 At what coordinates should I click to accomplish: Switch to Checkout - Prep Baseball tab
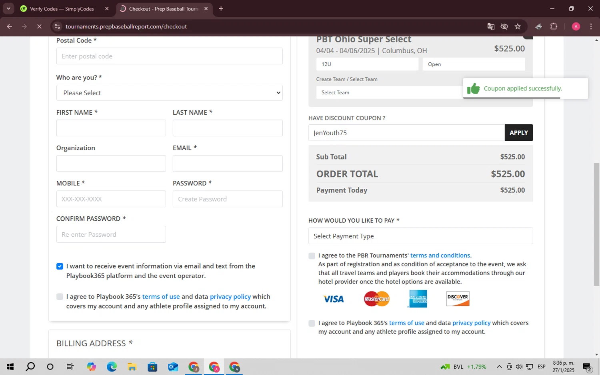click(164, 9)
